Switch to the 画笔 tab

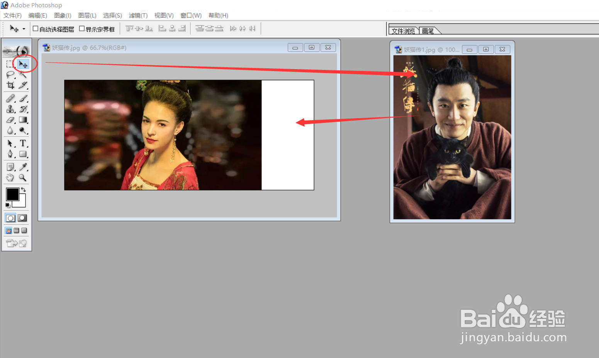pos(428,31)
